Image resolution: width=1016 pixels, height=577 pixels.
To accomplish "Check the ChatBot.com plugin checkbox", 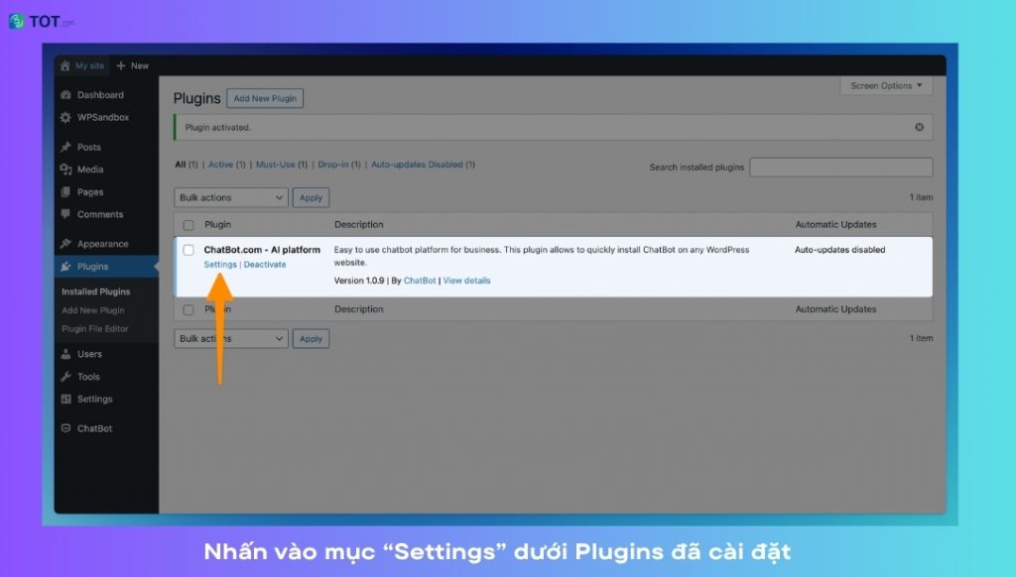I will (x=188, y=250).
